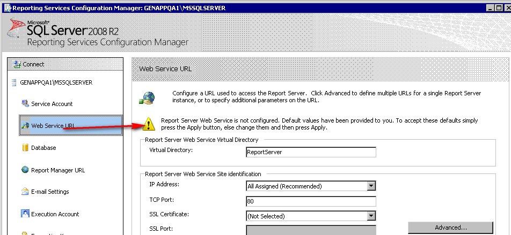
Task: Click the title bar application icon
Action: coord(7,7)
